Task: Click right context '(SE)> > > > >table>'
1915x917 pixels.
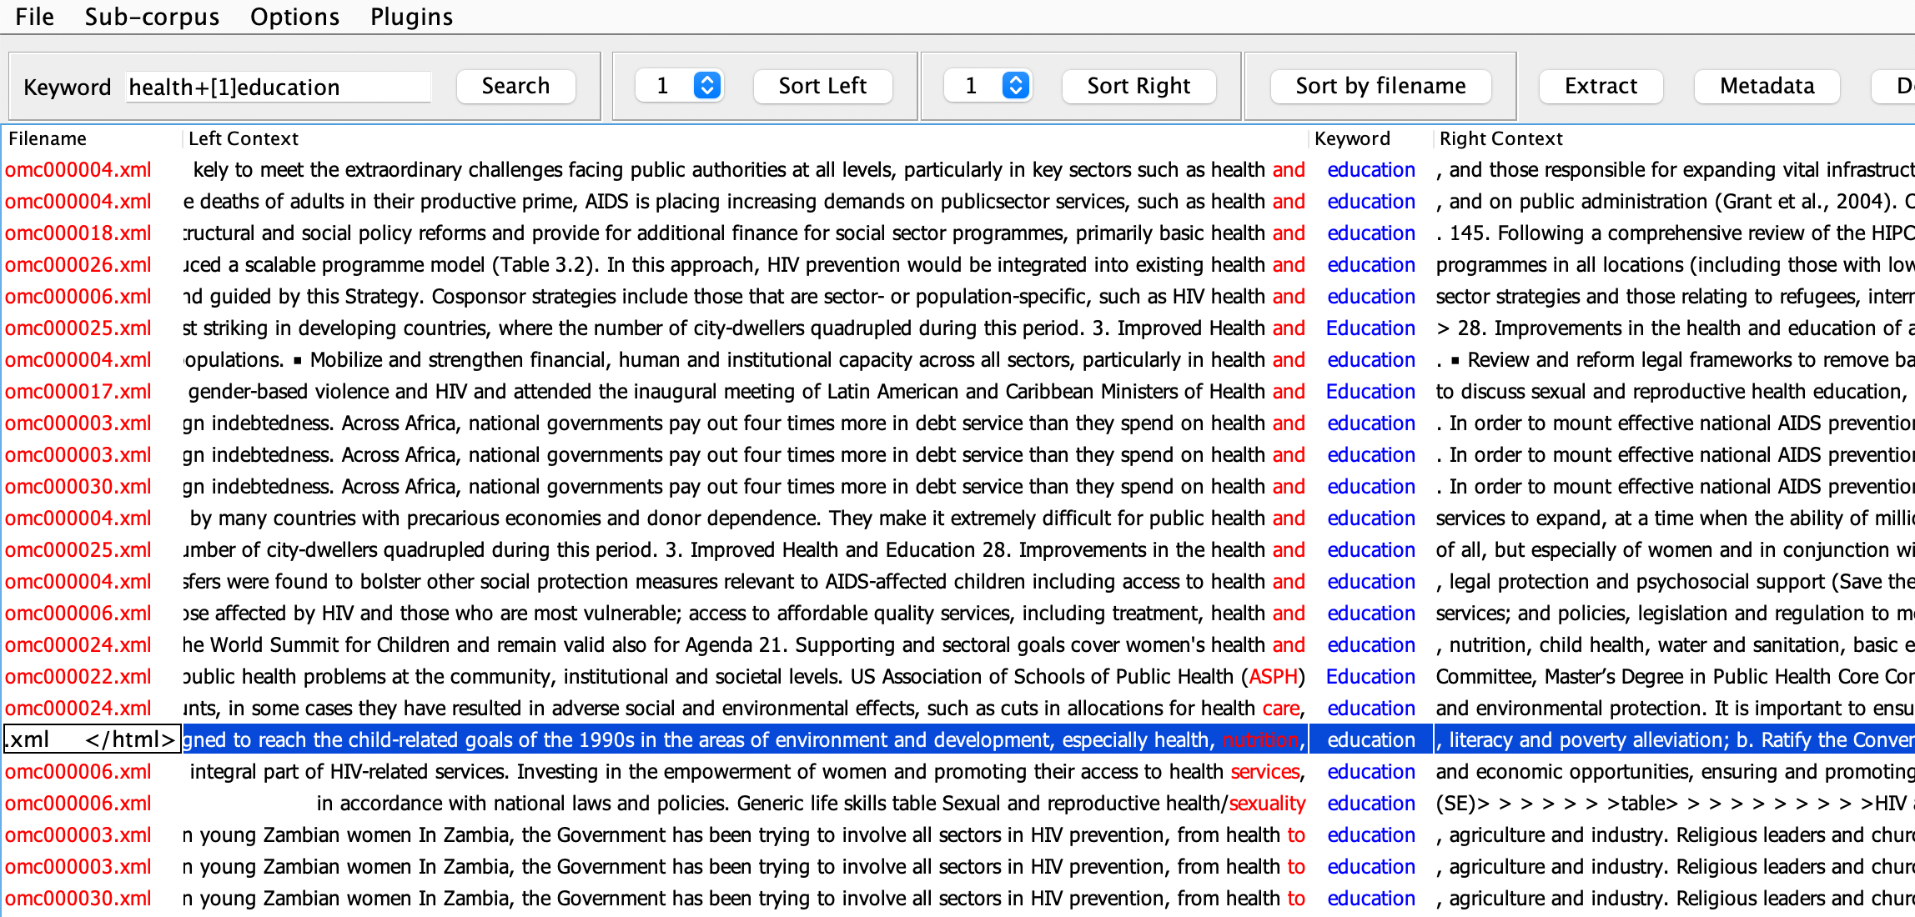Action: pyautogui.click(x=1675, y=804)
